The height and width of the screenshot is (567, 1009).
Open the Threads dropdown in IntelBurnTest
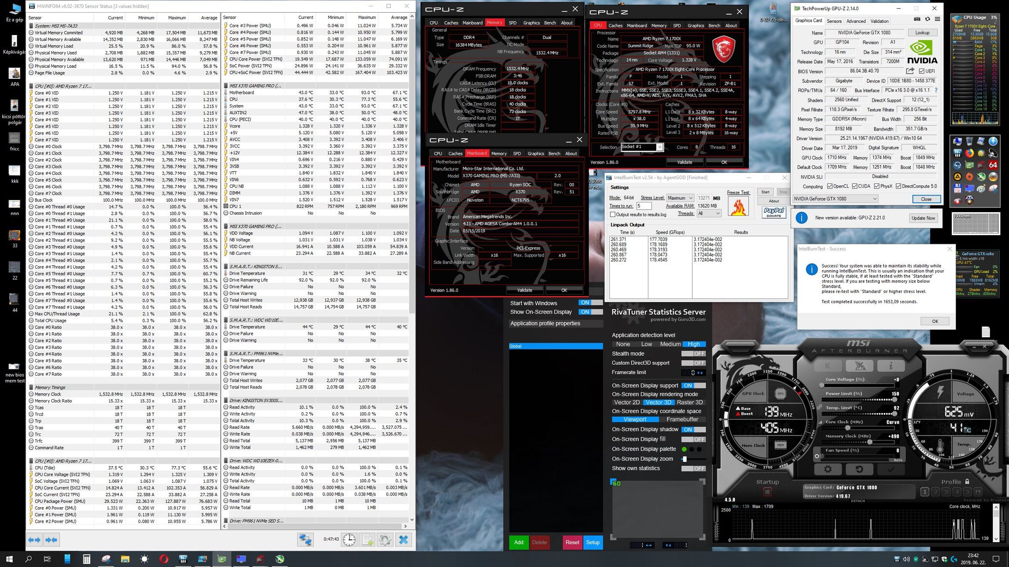[709, 214]
